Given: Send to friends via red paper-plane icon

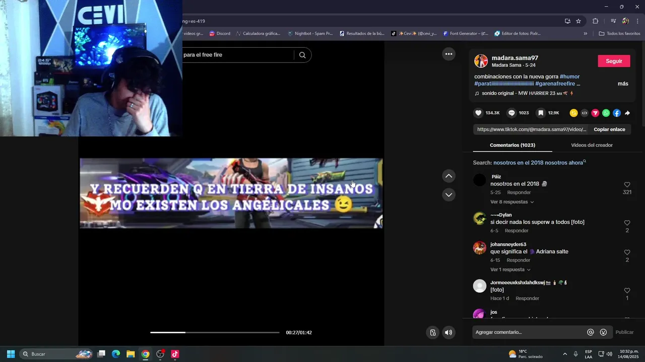Looking at the screenshot, I should (595, 113).
